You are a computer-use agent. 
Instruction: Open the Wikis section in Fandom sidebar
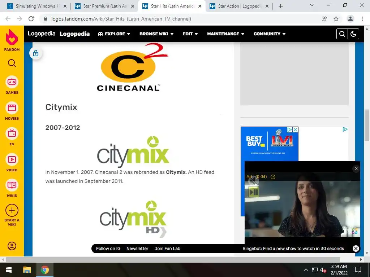(12, 188)
